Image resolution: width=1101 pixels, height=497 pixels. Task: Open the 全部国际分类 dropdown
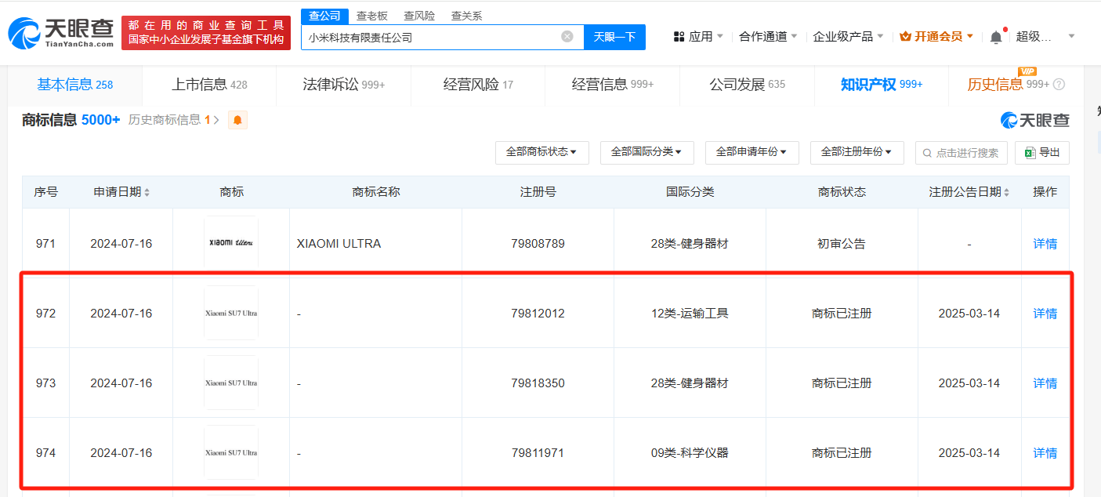tap(646, 152)
